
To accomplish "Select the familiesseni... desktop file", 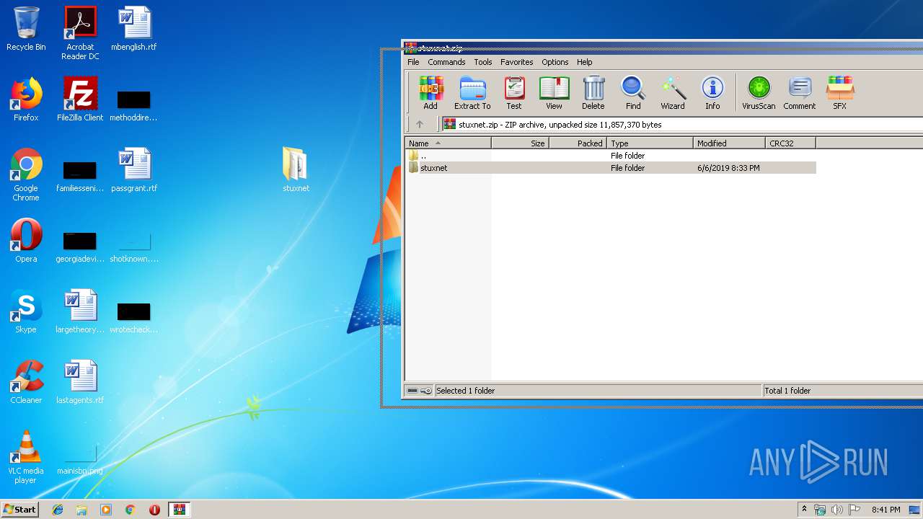I will (80, 176).
